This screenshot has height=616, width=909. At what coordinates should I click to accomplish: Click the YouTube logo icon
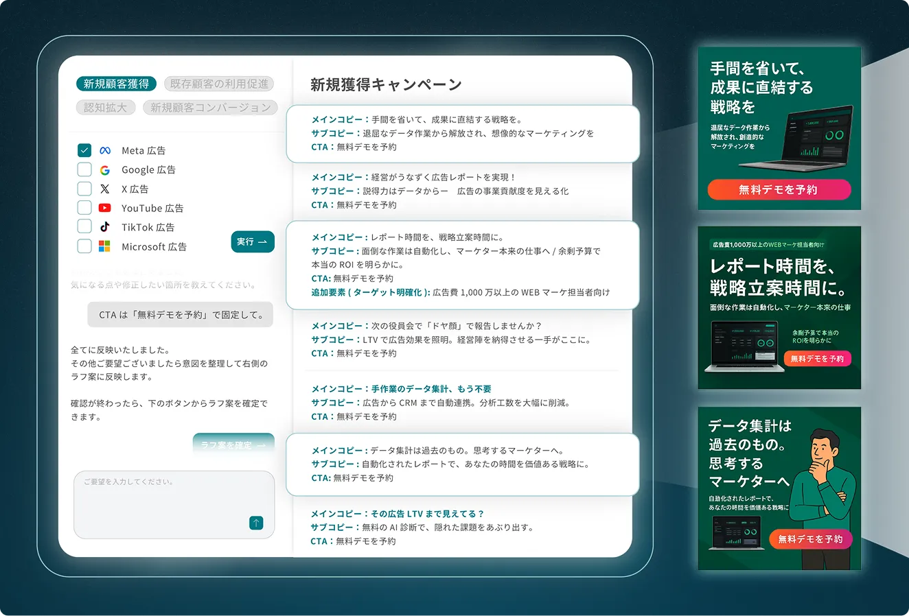[105, 208]
